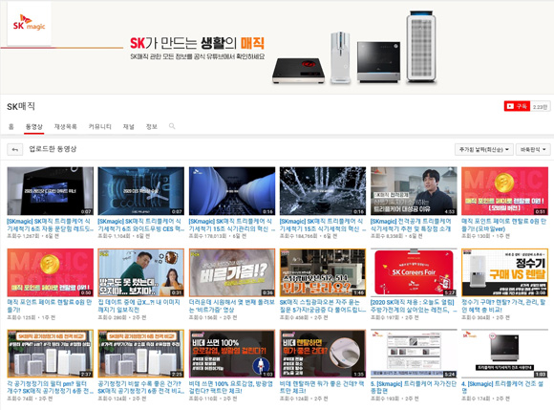Open the [2020 SK매직 채용] video title link
This screenshot has height=410, width=554.
(x=414, y=306)
